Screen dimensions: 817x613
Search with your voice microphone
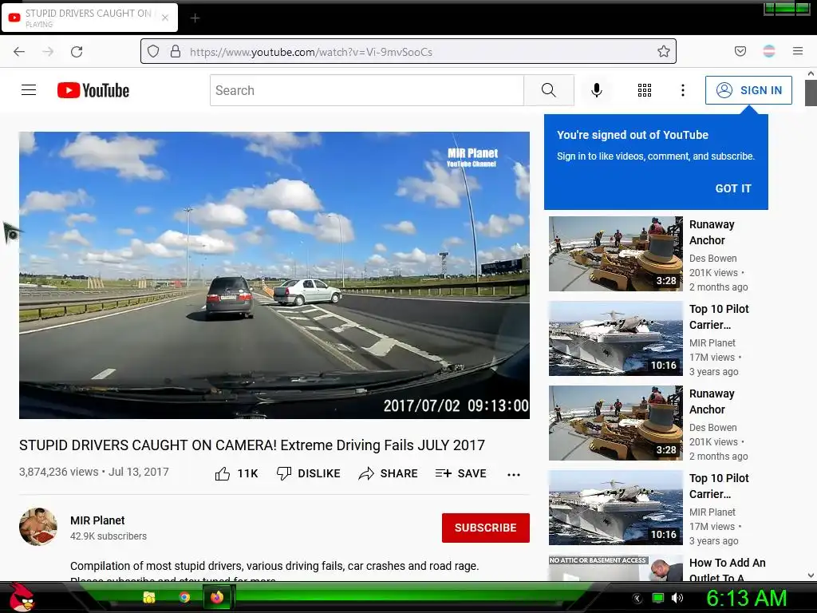click(597, 90)
